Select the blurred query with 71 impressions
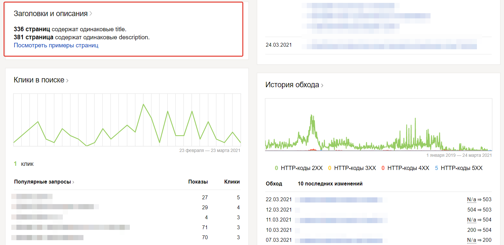 (x=71, y=228)
